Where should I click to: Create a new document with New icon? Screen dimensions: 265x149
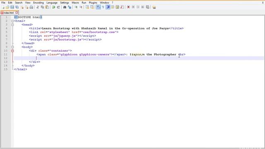[x=3, y=7]
